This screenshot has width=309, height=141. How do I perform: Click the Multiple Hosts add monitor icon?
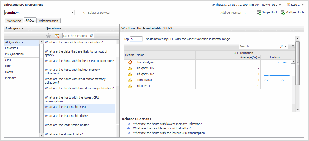point(283,13)
